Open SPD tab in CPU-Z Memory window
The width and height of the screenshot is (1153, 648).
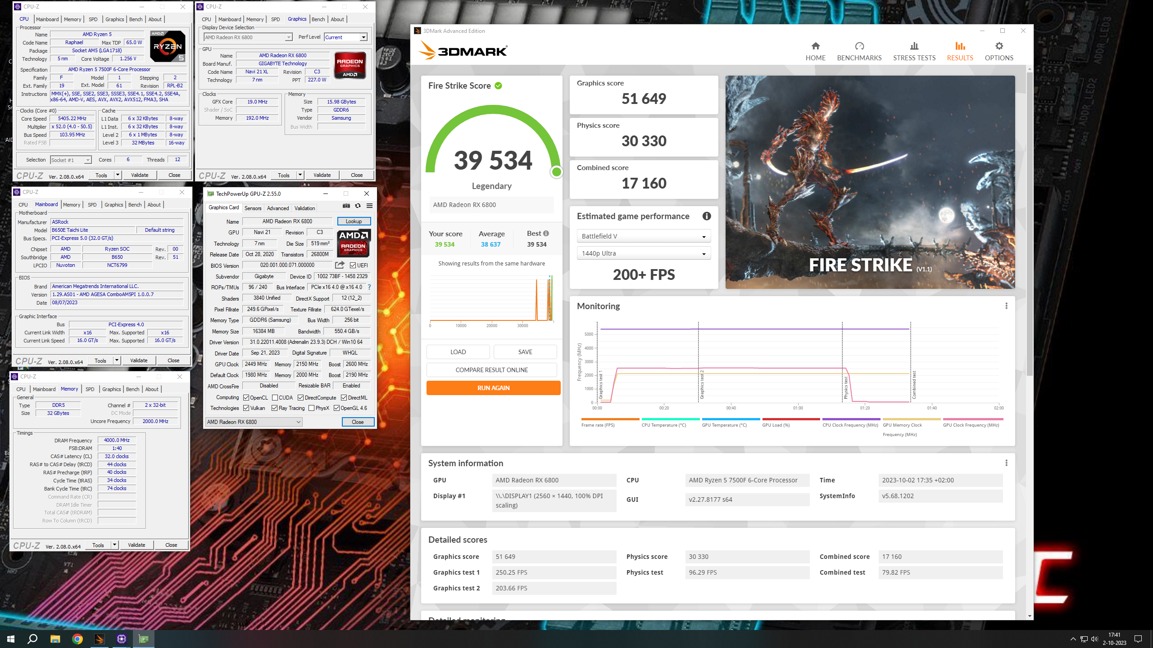click(x=90, y=389)
